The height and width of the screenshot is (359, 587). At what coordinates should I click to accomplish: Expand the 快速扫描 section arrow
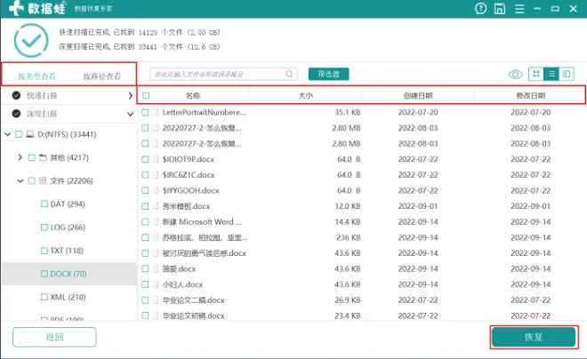pyautogui.click(x=130, y=96)
